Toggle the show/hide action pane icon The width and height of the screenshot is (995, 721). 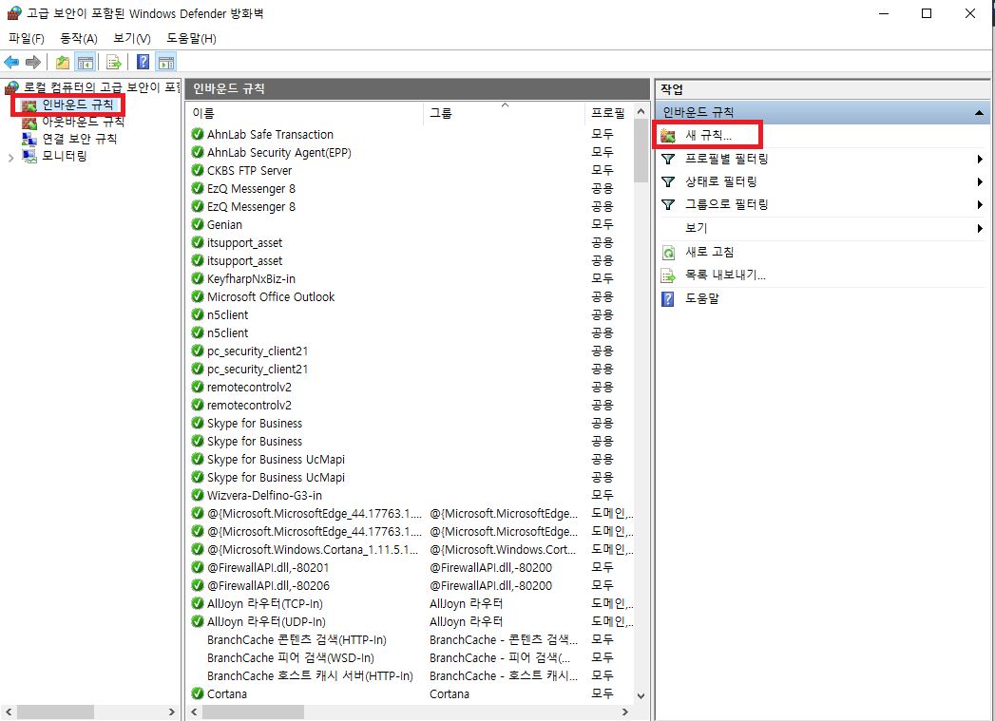pos(166,62)
